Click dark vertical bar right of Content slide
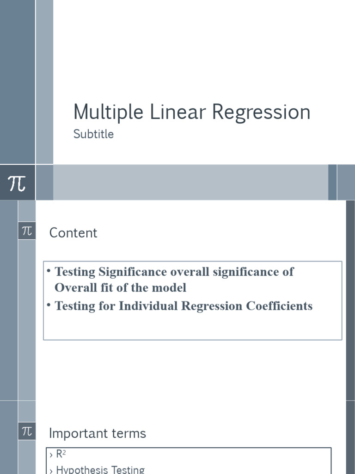 (x=350, y=300)
